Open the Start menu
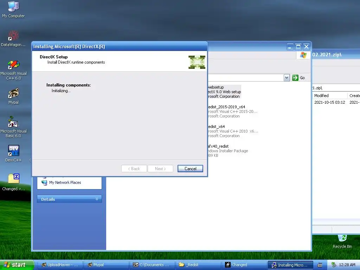This screenshot has width=360, height=270. 17,265
